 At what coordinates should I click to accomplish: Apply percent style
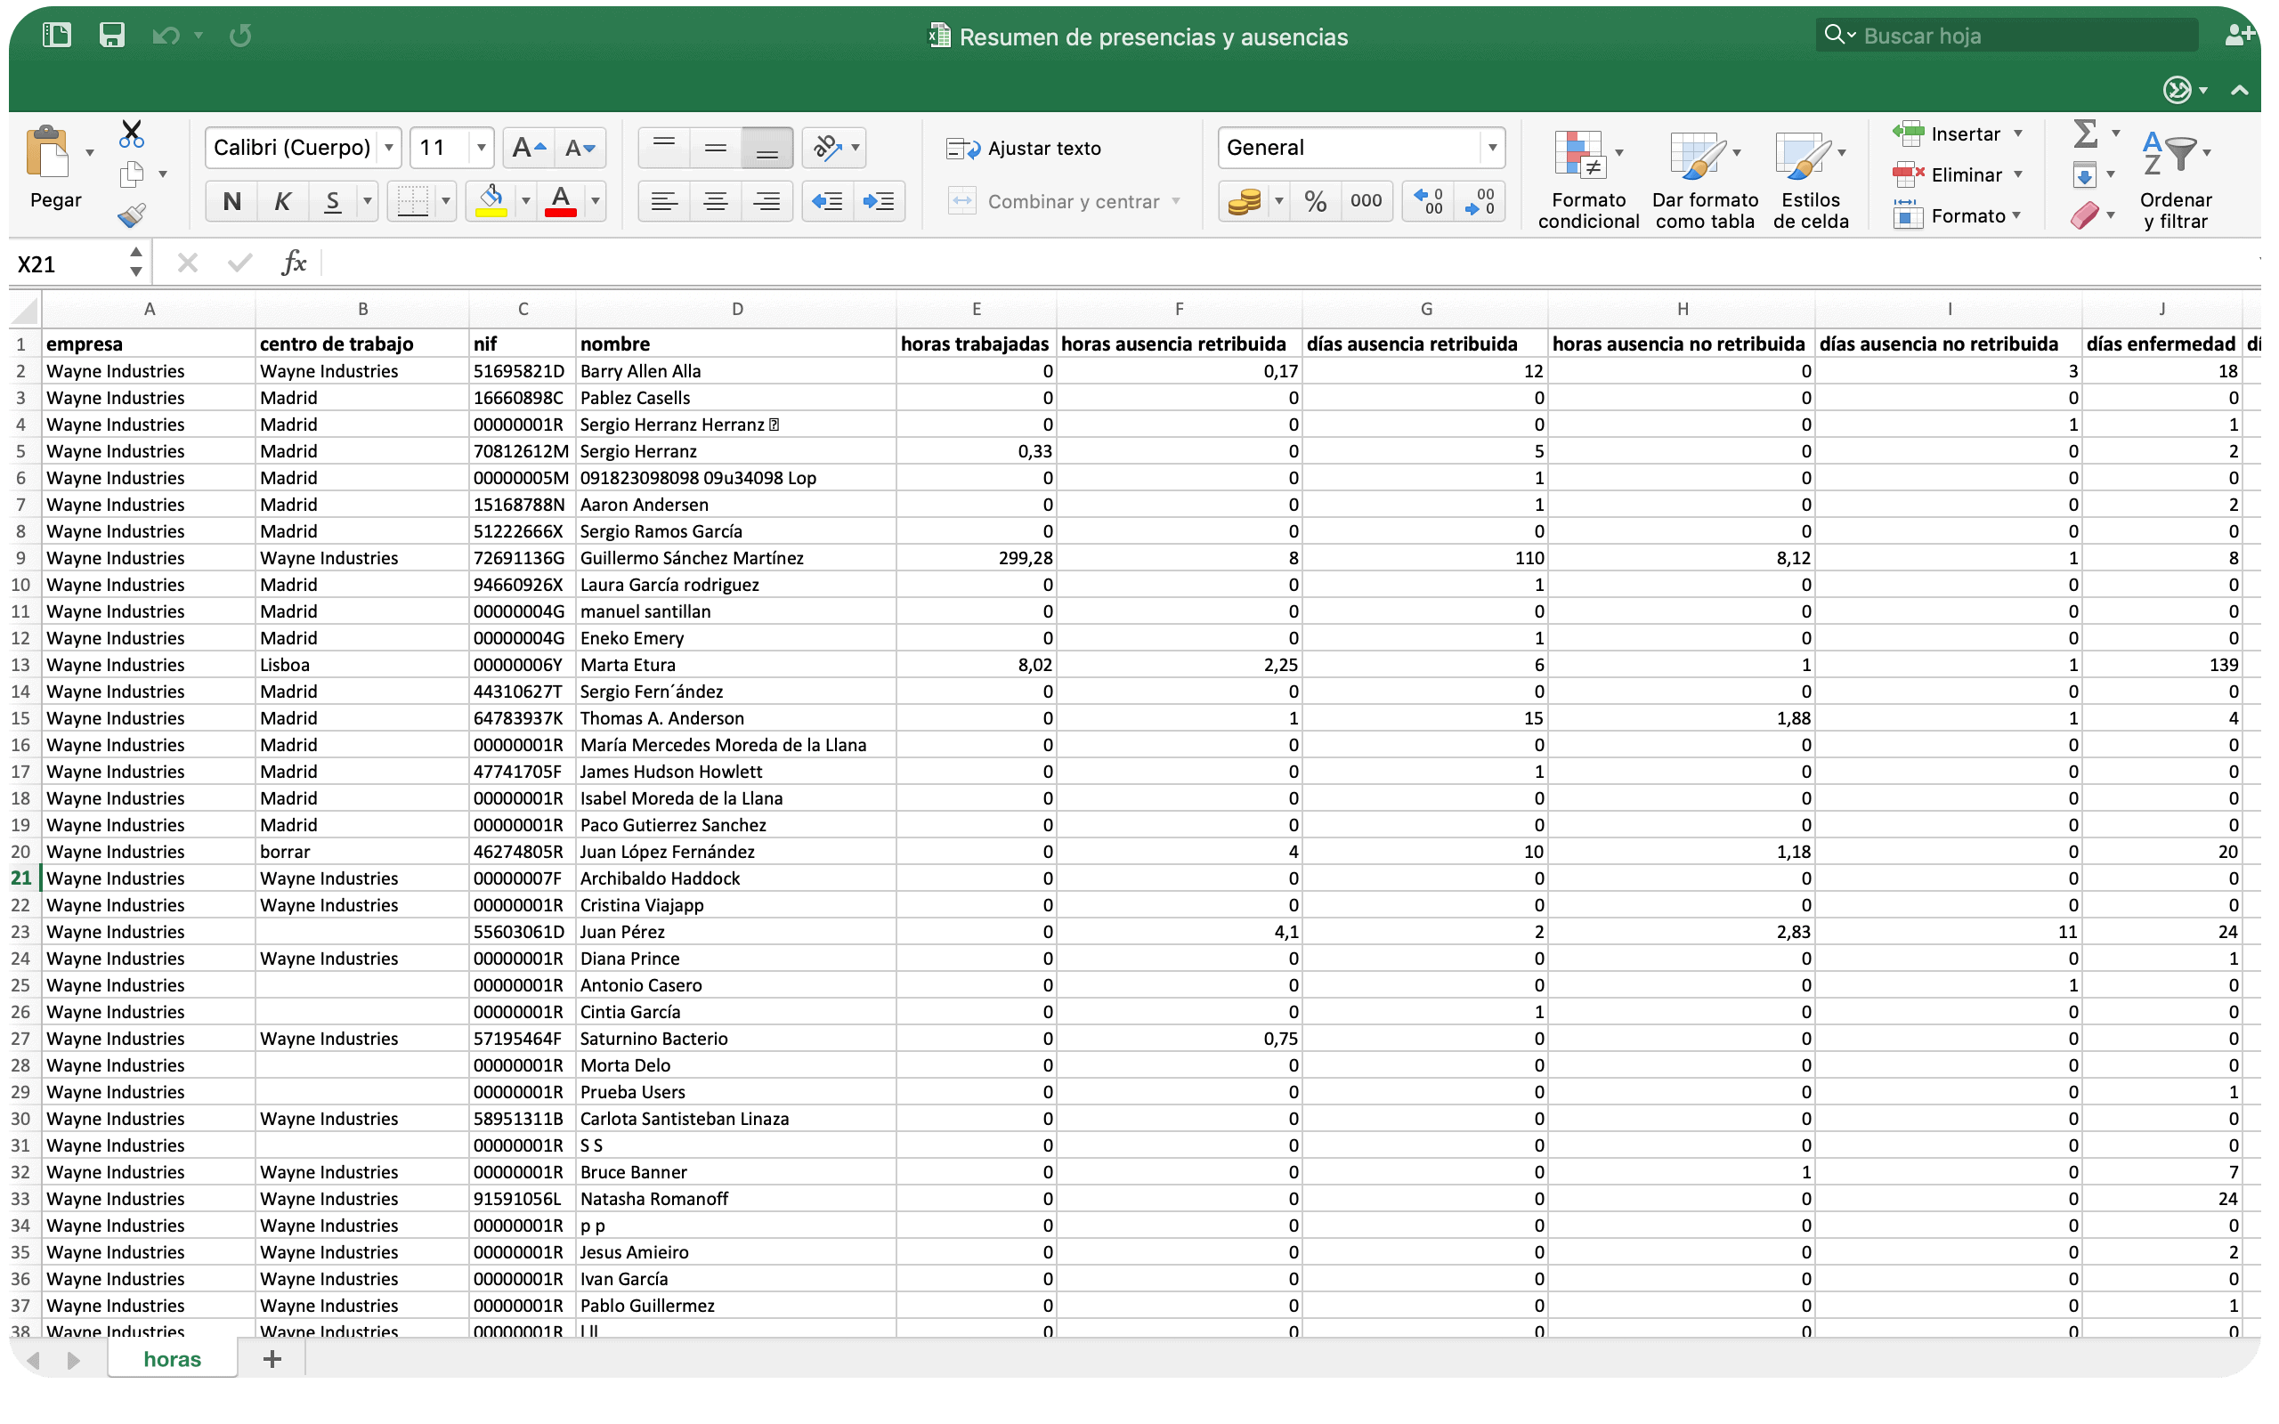pyautogui.click(x=1316, y=201)
